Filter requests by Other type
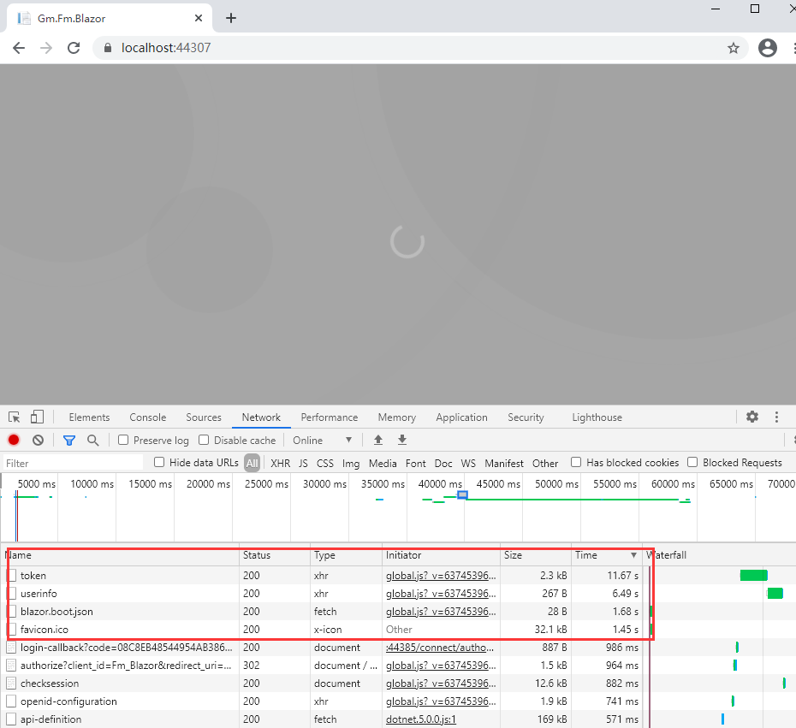This screenshot has height=728, width=796. coord(545,463)
